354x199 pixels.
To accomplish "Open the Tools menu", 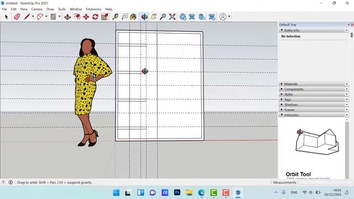I will pos(61,9).
